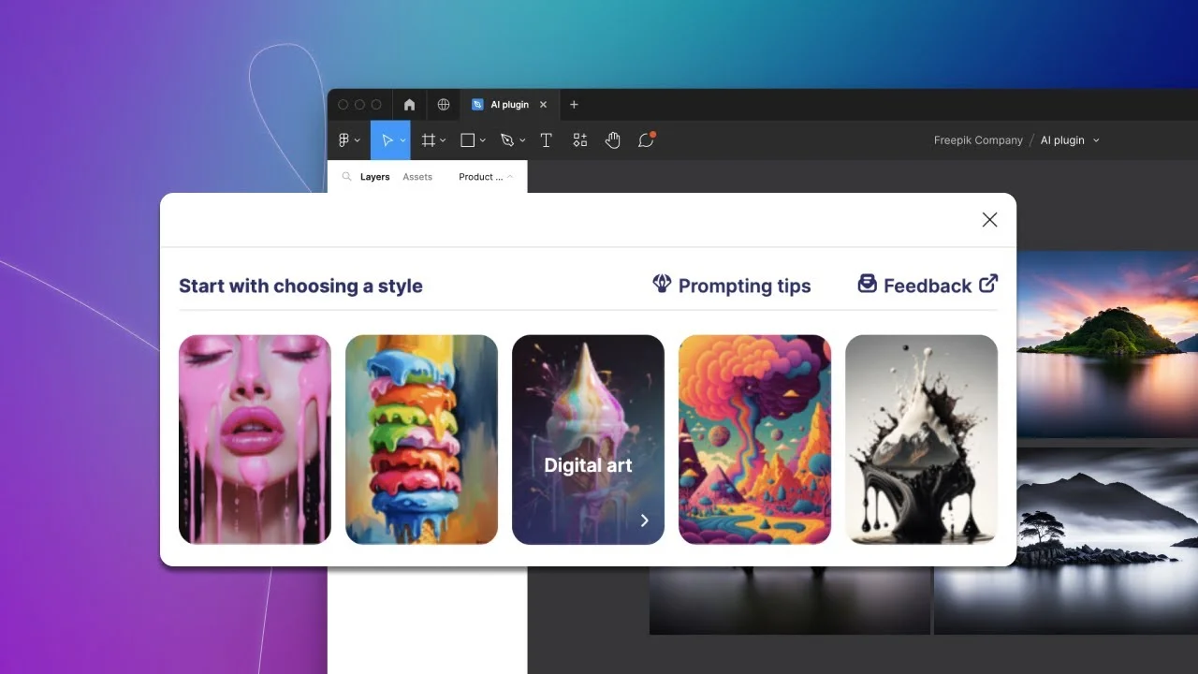Activate the Hand tool
This screenshot has width=1198, height=674.
coord(613,139)
